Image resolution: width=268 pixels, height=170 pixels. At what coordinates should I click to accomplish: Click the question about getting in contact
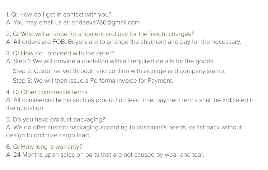[59, 14]
